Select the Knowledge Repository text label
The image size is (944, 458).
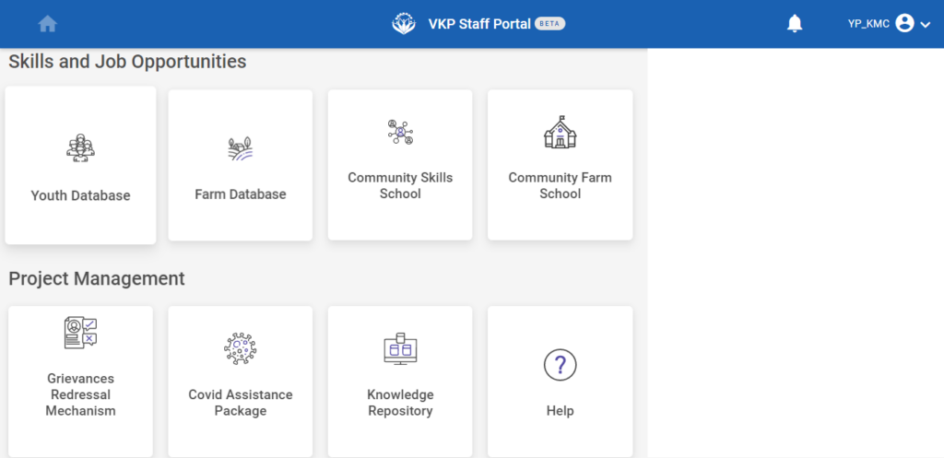point(400,403)
